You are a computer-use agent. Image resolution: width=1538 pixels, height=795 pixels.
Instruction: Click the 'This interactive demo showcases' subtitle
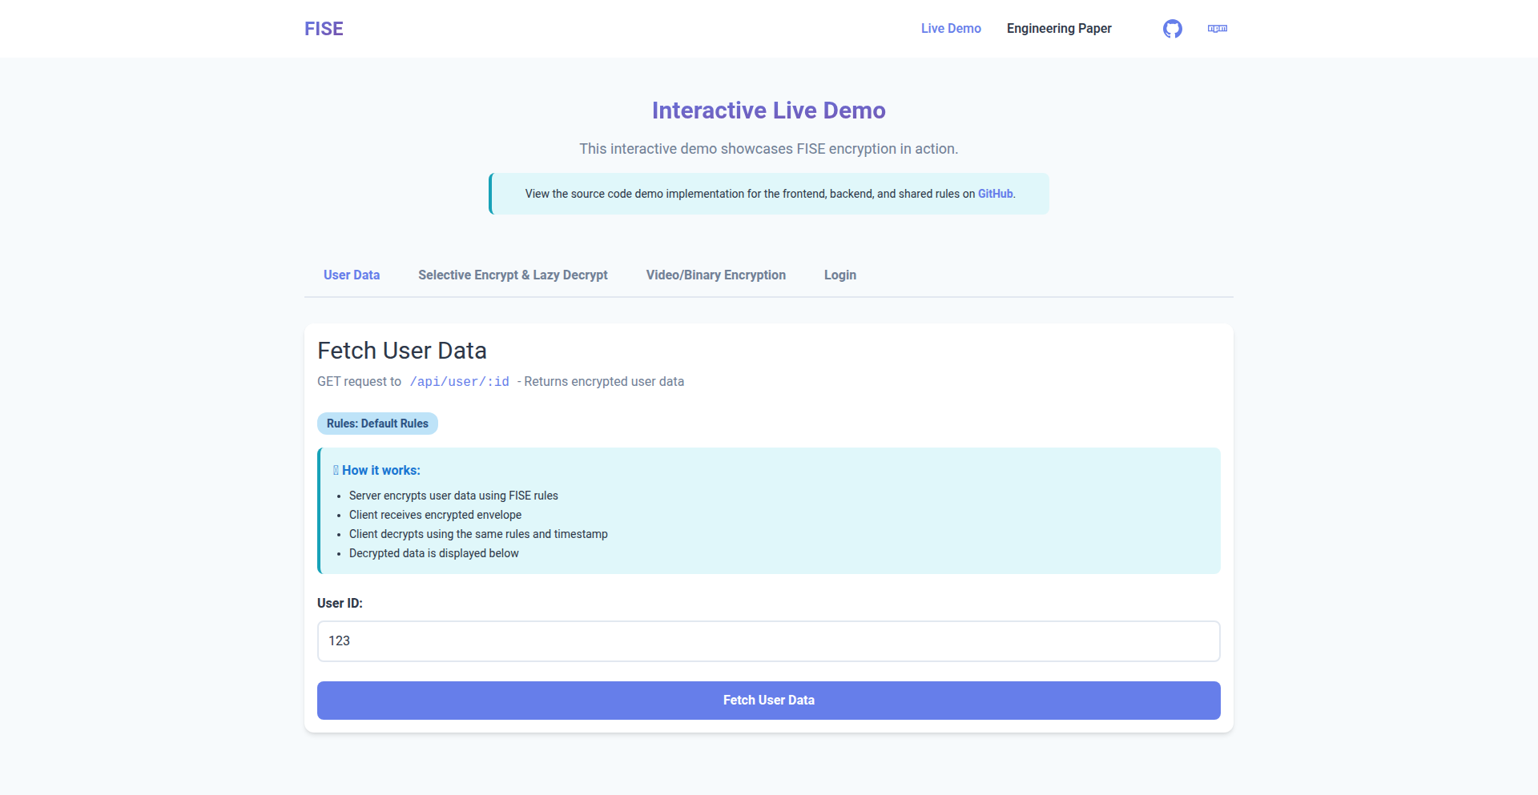pyautogui.click(x=769, y=149)
